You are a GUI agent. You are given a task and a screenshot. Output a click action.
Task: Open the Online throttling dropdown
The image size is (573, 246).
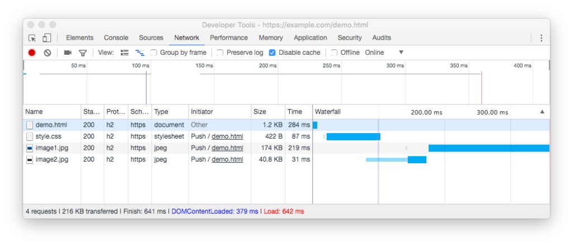pos(401,53)
